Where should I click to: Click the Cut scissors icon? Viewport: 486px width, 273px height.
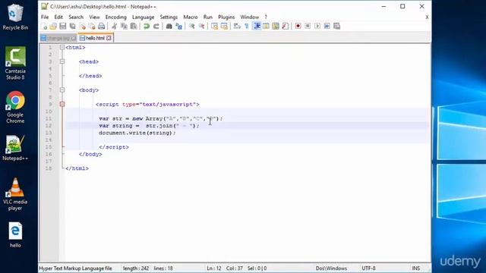[115, 27]
